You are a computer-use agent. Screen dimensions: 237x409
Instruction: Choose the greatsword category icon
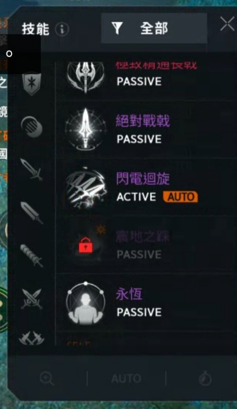tap(31, 212)
